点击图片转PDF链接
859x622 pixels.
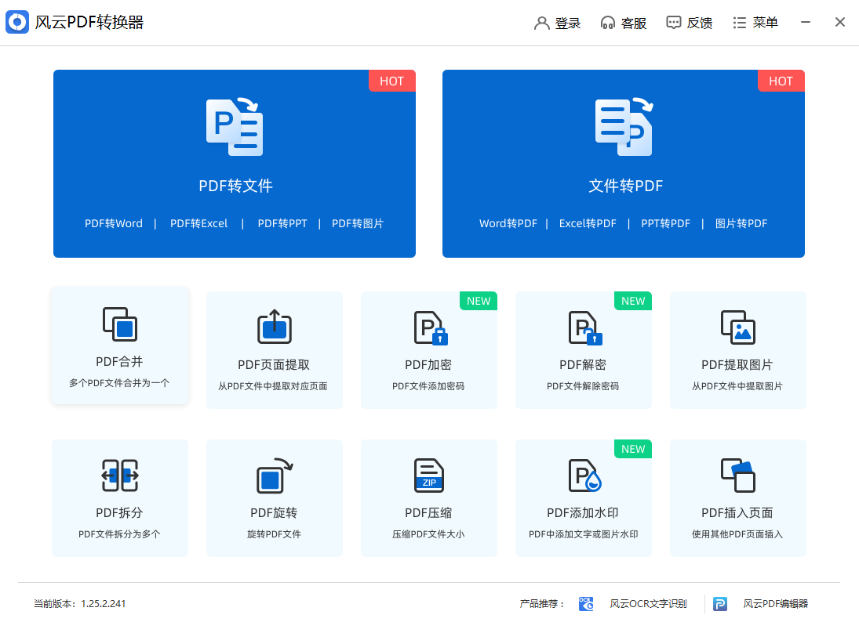(x=741, y=223)
